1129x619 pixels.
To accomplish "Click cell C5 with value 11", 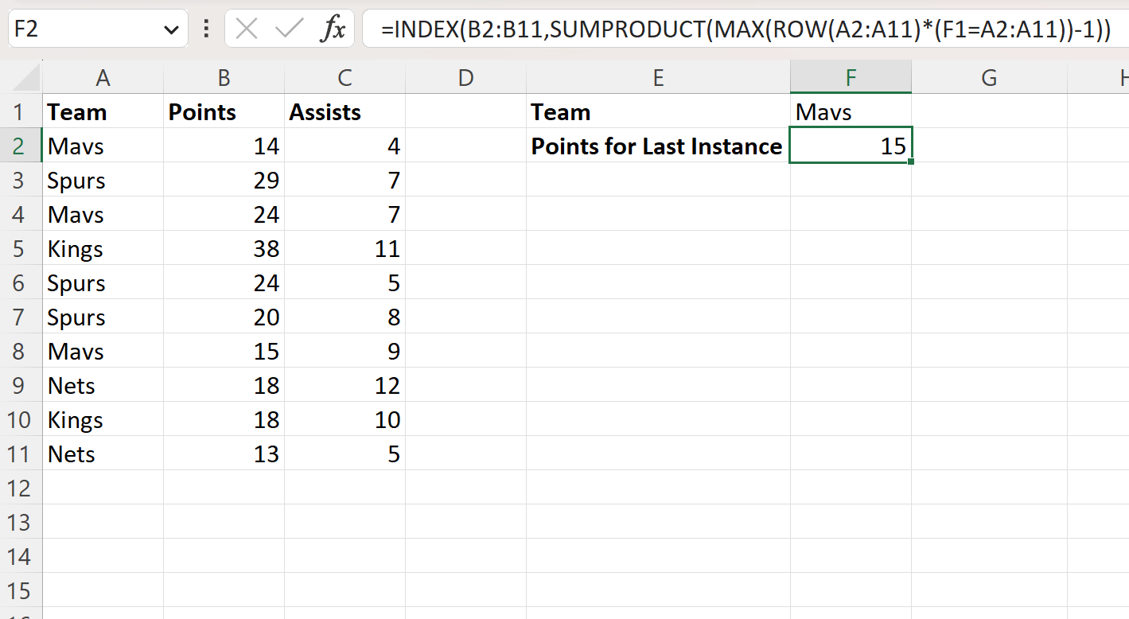I will [x=345, y=248].
